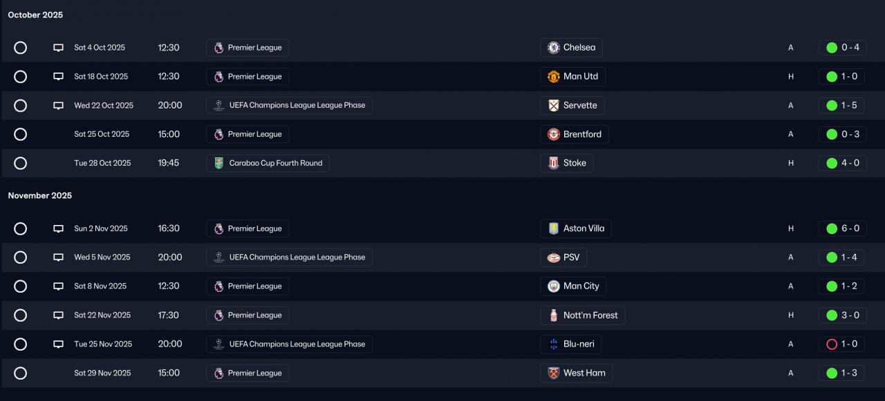The width and height of the screenshot is (885, 401).
Task: Open the Premier League link for Man Utd match
Action: click(248, 77)
